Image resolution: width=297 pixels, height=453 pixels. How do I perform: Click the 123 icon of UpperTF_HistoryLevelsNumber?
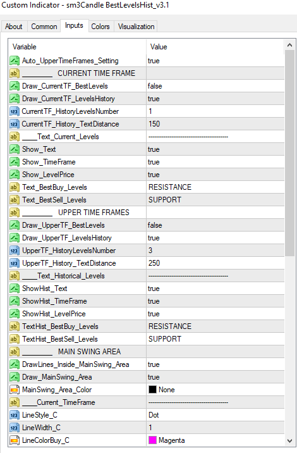pos(14,251)
